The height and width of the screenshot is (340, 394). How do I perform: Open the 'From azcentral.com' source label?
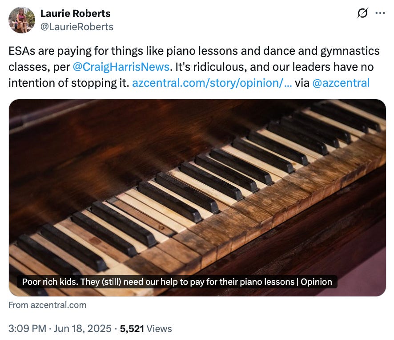point(48,305)
